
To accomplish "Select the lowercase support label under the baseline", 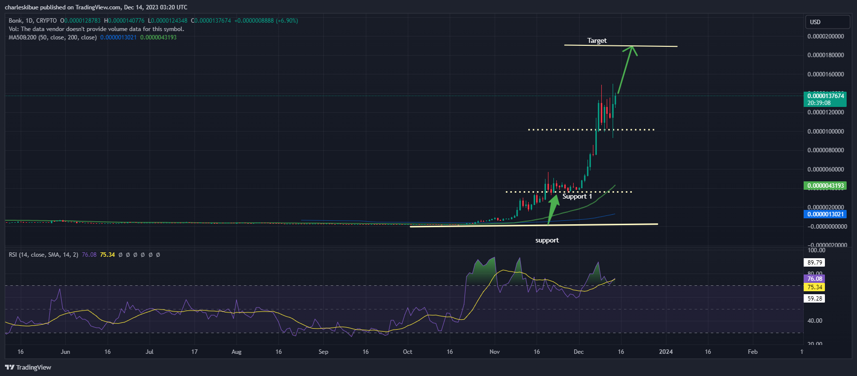I will [x=547, y=240].
